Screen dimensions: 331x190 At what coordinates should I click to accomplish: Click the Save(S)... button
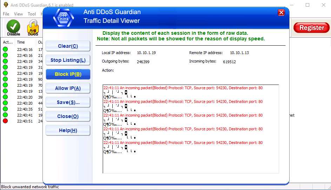click(x=68, y=102)
